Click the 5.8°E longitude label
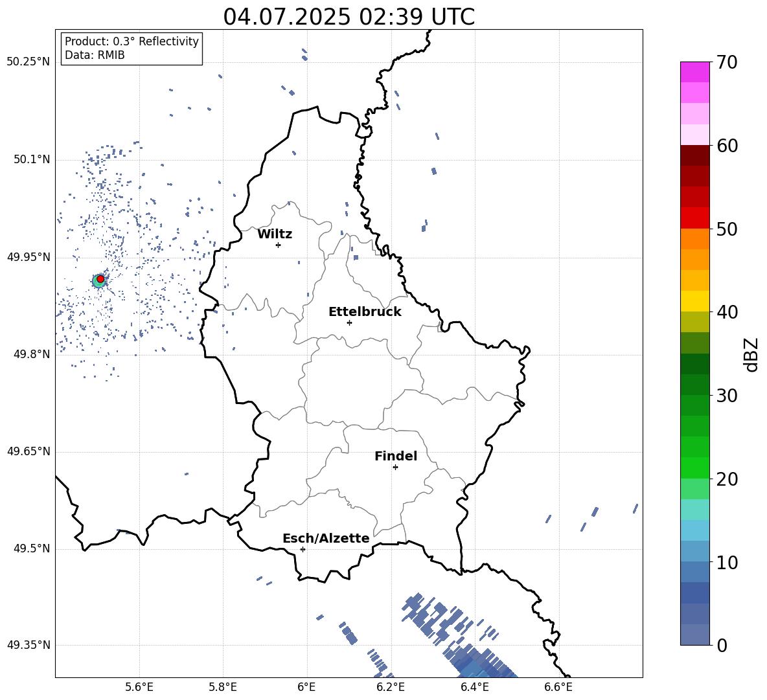The height and width of the screenshot is (700, 767). pyautogui.click(x=223, y=687)
